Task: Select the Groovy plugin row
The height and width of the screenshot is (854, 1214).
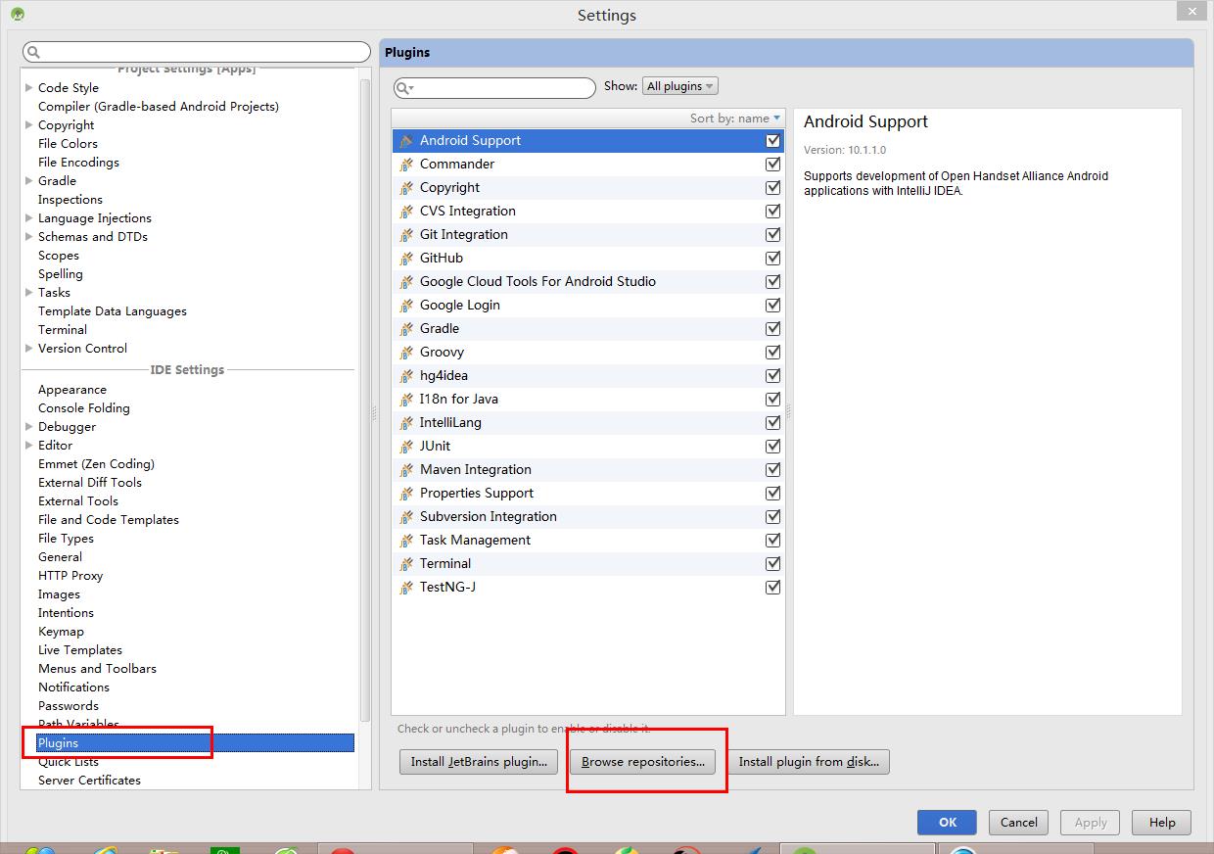Action: coord(587,352)
